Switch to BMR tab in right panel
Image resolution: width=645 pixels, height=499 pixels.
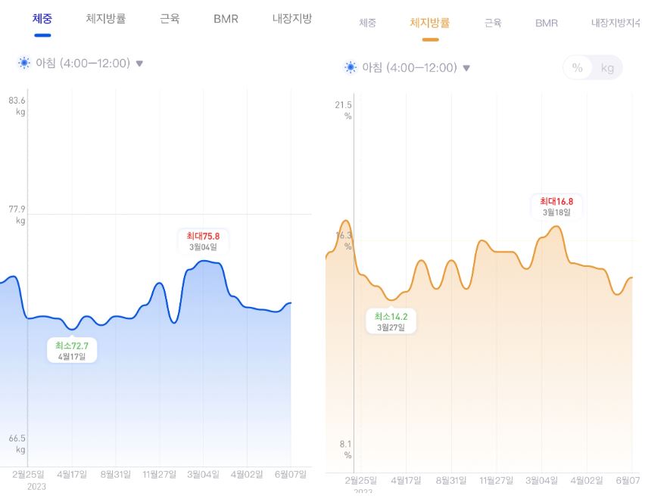[547, 23]
